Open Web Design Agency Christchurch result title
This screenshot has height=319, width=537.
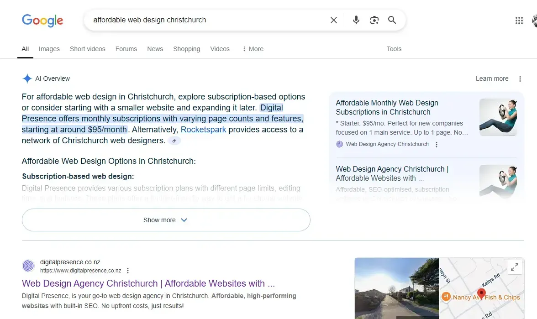[x=148, y=283]
